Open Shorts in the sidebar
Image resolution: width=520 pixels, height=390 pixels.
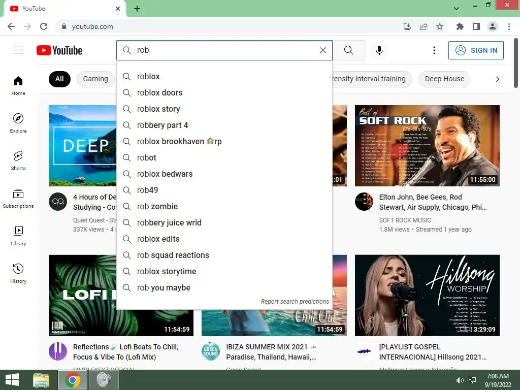[x=18, y=160]
